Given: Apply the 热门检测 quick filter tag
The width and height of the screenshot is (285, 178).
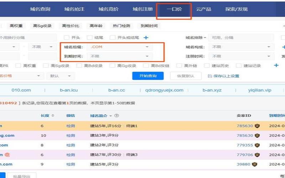Looking at the screenshot, I should point(121,26).
